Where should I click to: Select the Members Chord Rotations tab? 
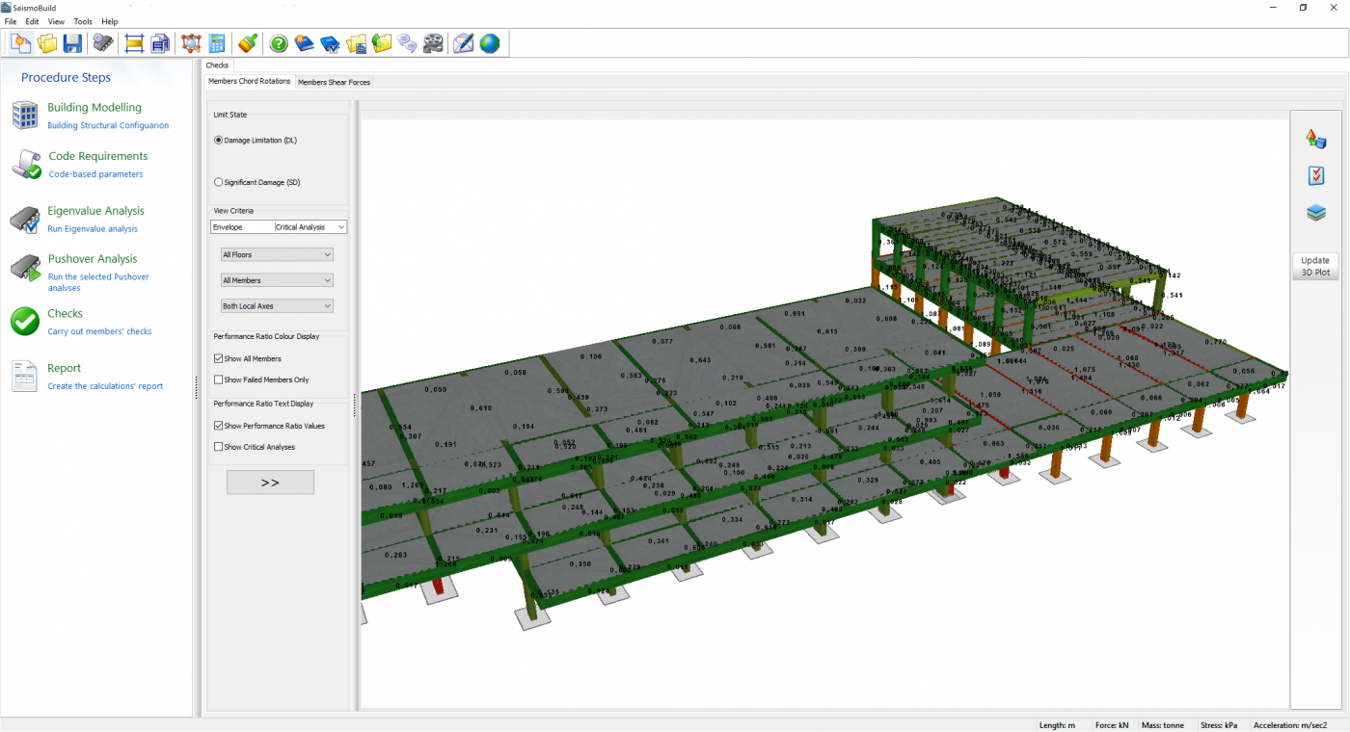pos(250,81)
